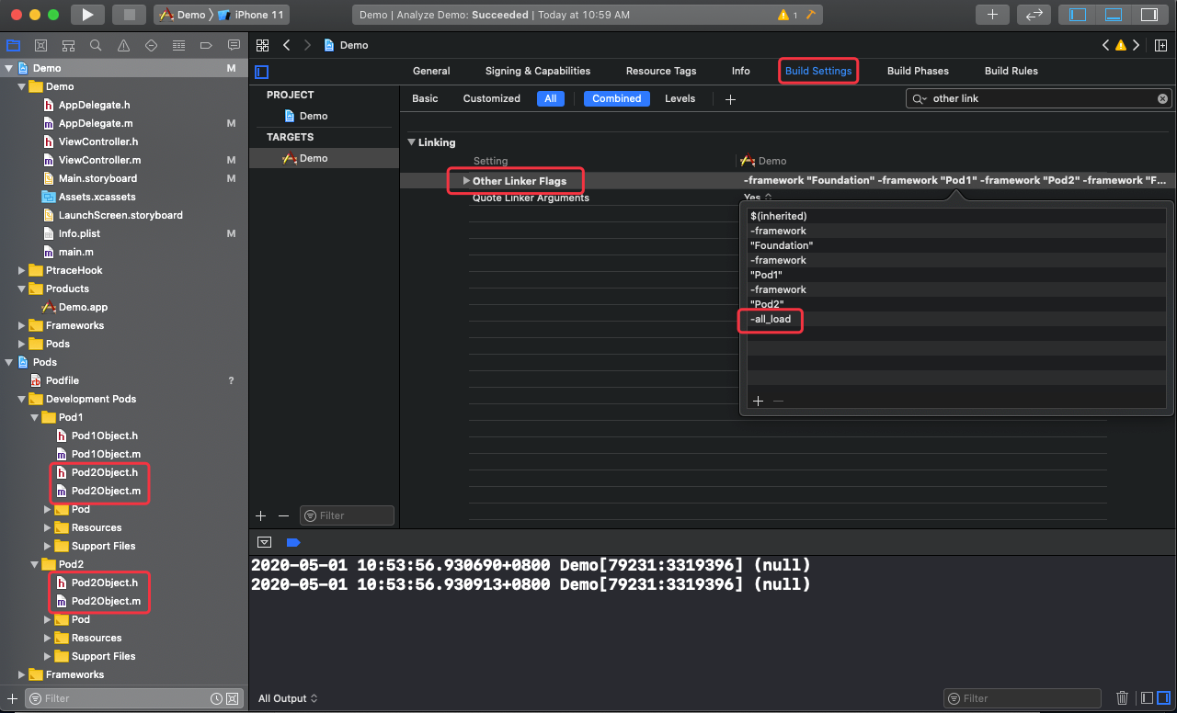Open the Breakpoint navigator
Image resolution: width=1177 pixels, height=713 pixels.
(206, 45)
